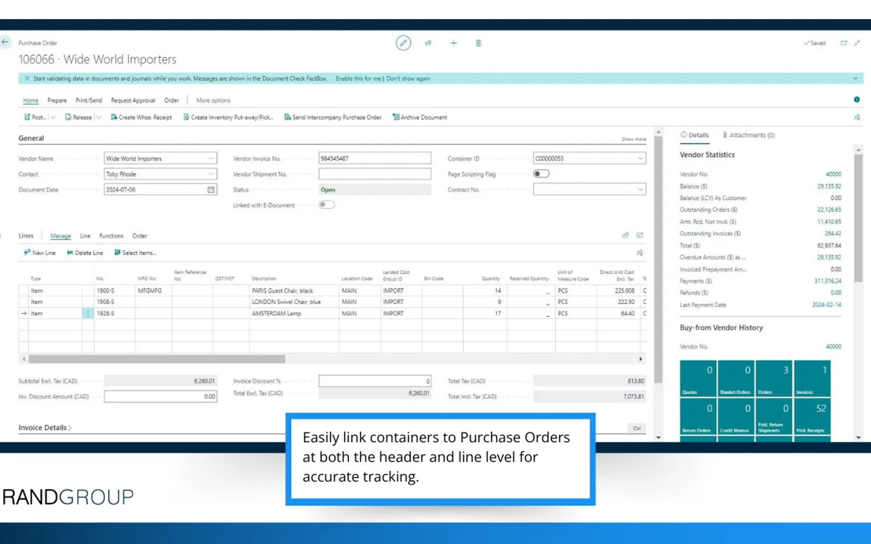Click the collapse page icon top right
The image size is (871, 544).
[857, 43]
